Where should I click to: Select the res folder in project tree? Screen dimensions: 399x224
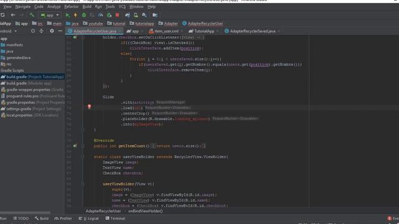coord(6,64)
